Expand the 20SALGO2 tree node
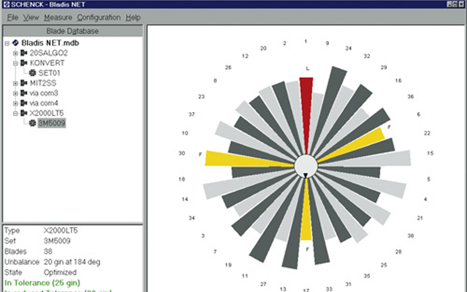The width and height of the screenshot is (467, 292). point(16,53)
